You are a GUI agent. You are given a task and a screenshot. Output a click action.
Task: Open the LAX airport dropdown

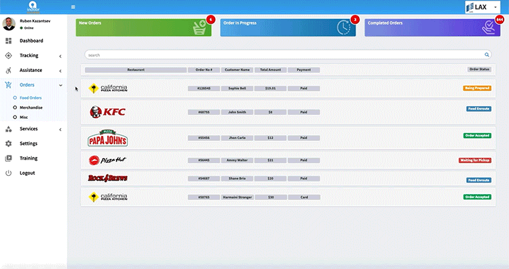click(x=483, y=7)
